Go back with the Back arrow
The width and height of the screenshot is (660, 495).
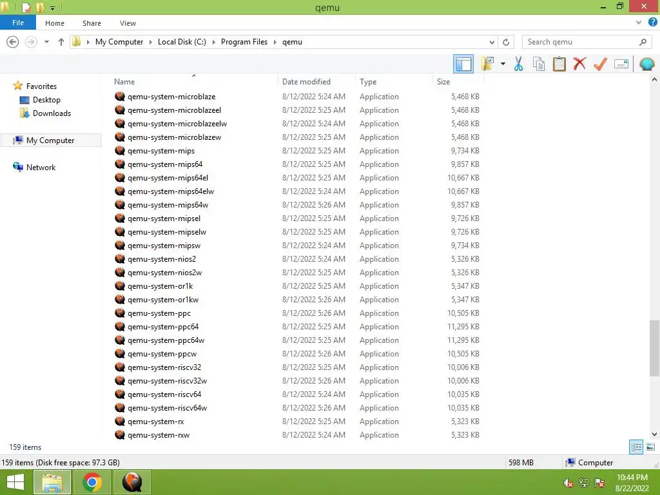(x=13, y=42)
